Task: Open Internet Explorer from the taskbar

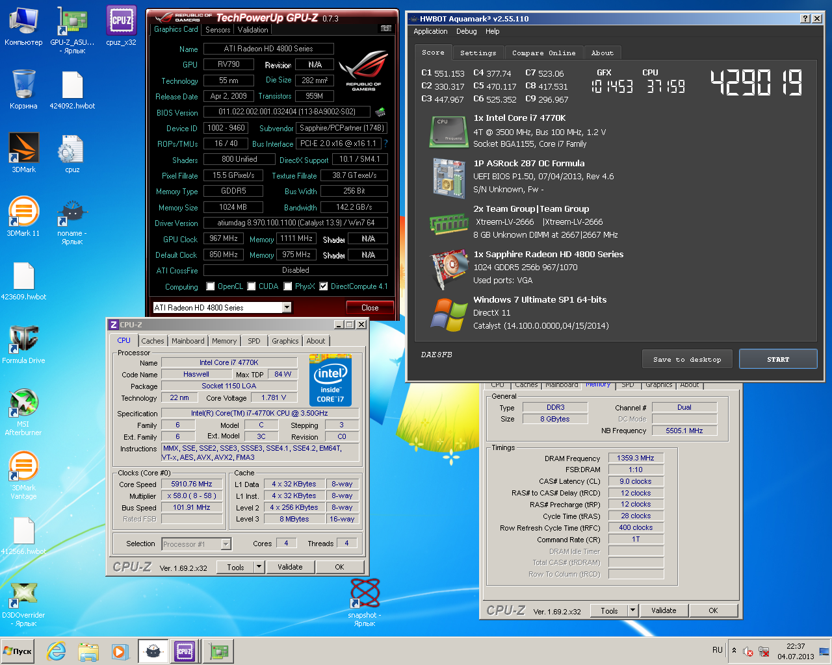Action: click(x=57, y=651)
